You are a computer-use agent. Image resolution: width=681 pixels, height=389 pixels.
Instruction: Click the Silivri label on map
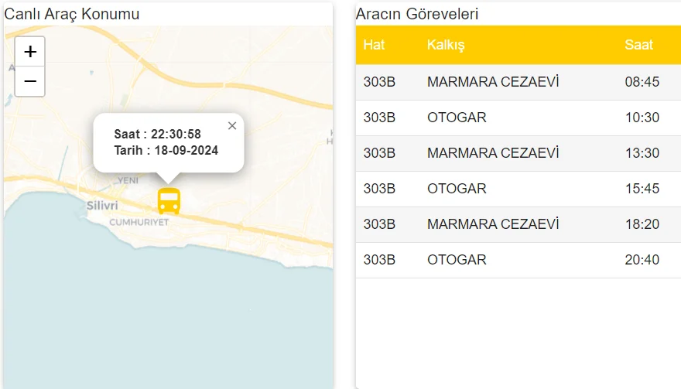click(102, 206)
